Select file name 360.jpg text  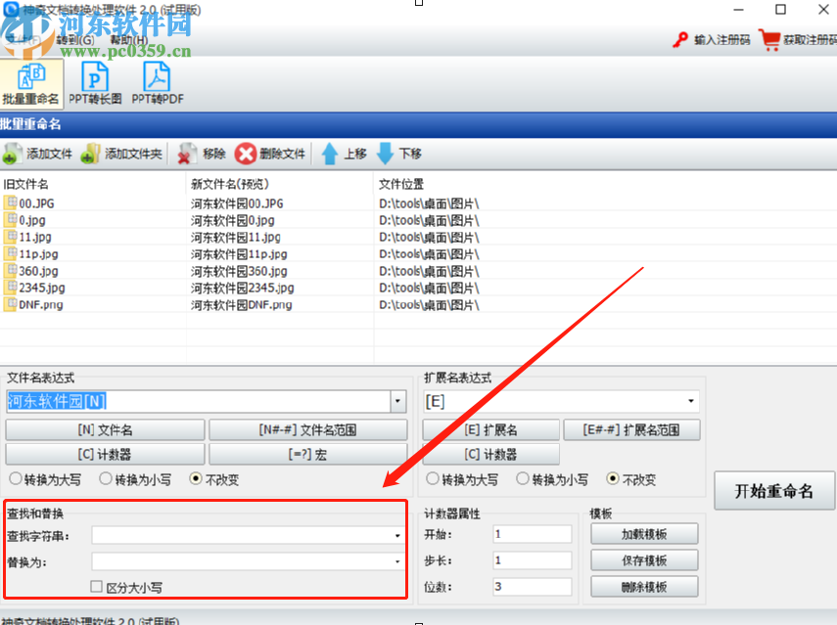pos(38,271)
